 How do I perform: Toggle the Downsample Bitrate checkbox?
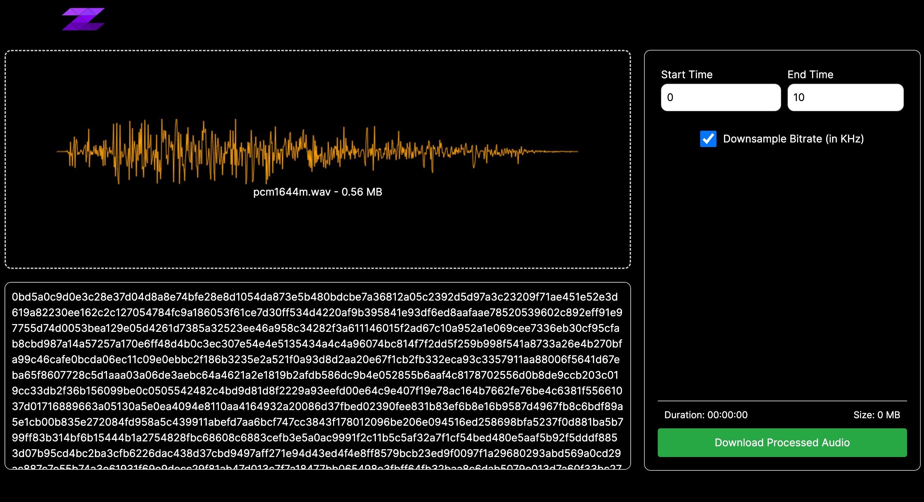[708, 139]
